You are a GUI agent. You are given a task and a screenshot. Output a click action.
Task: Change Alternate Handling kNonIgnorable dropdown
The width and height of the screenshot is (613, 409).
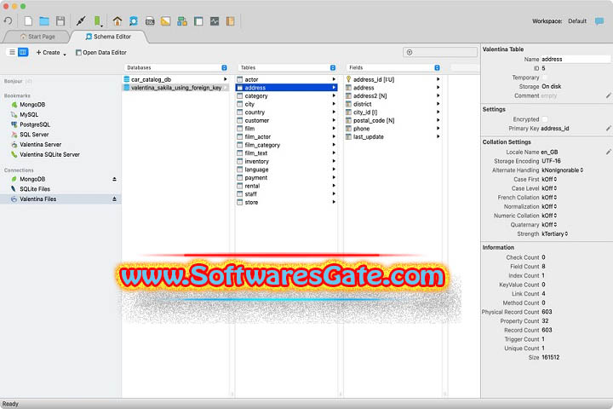[x=562, y=170]
